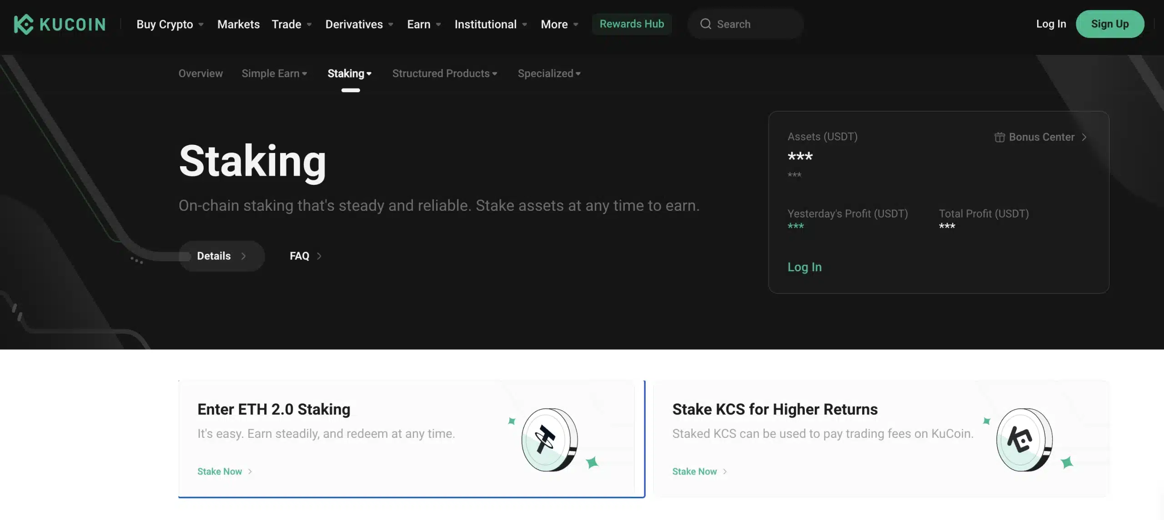Click the KuCoin logo icon

23,24
